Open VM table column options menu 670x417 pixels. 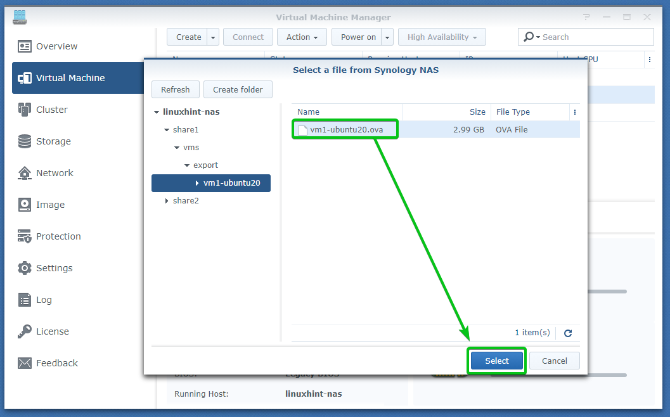click(650, 60)
